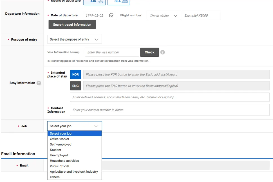The width and height of the screenshot is (273, 182).
Task: Click the Check visa button
Action: click(149, 52)
